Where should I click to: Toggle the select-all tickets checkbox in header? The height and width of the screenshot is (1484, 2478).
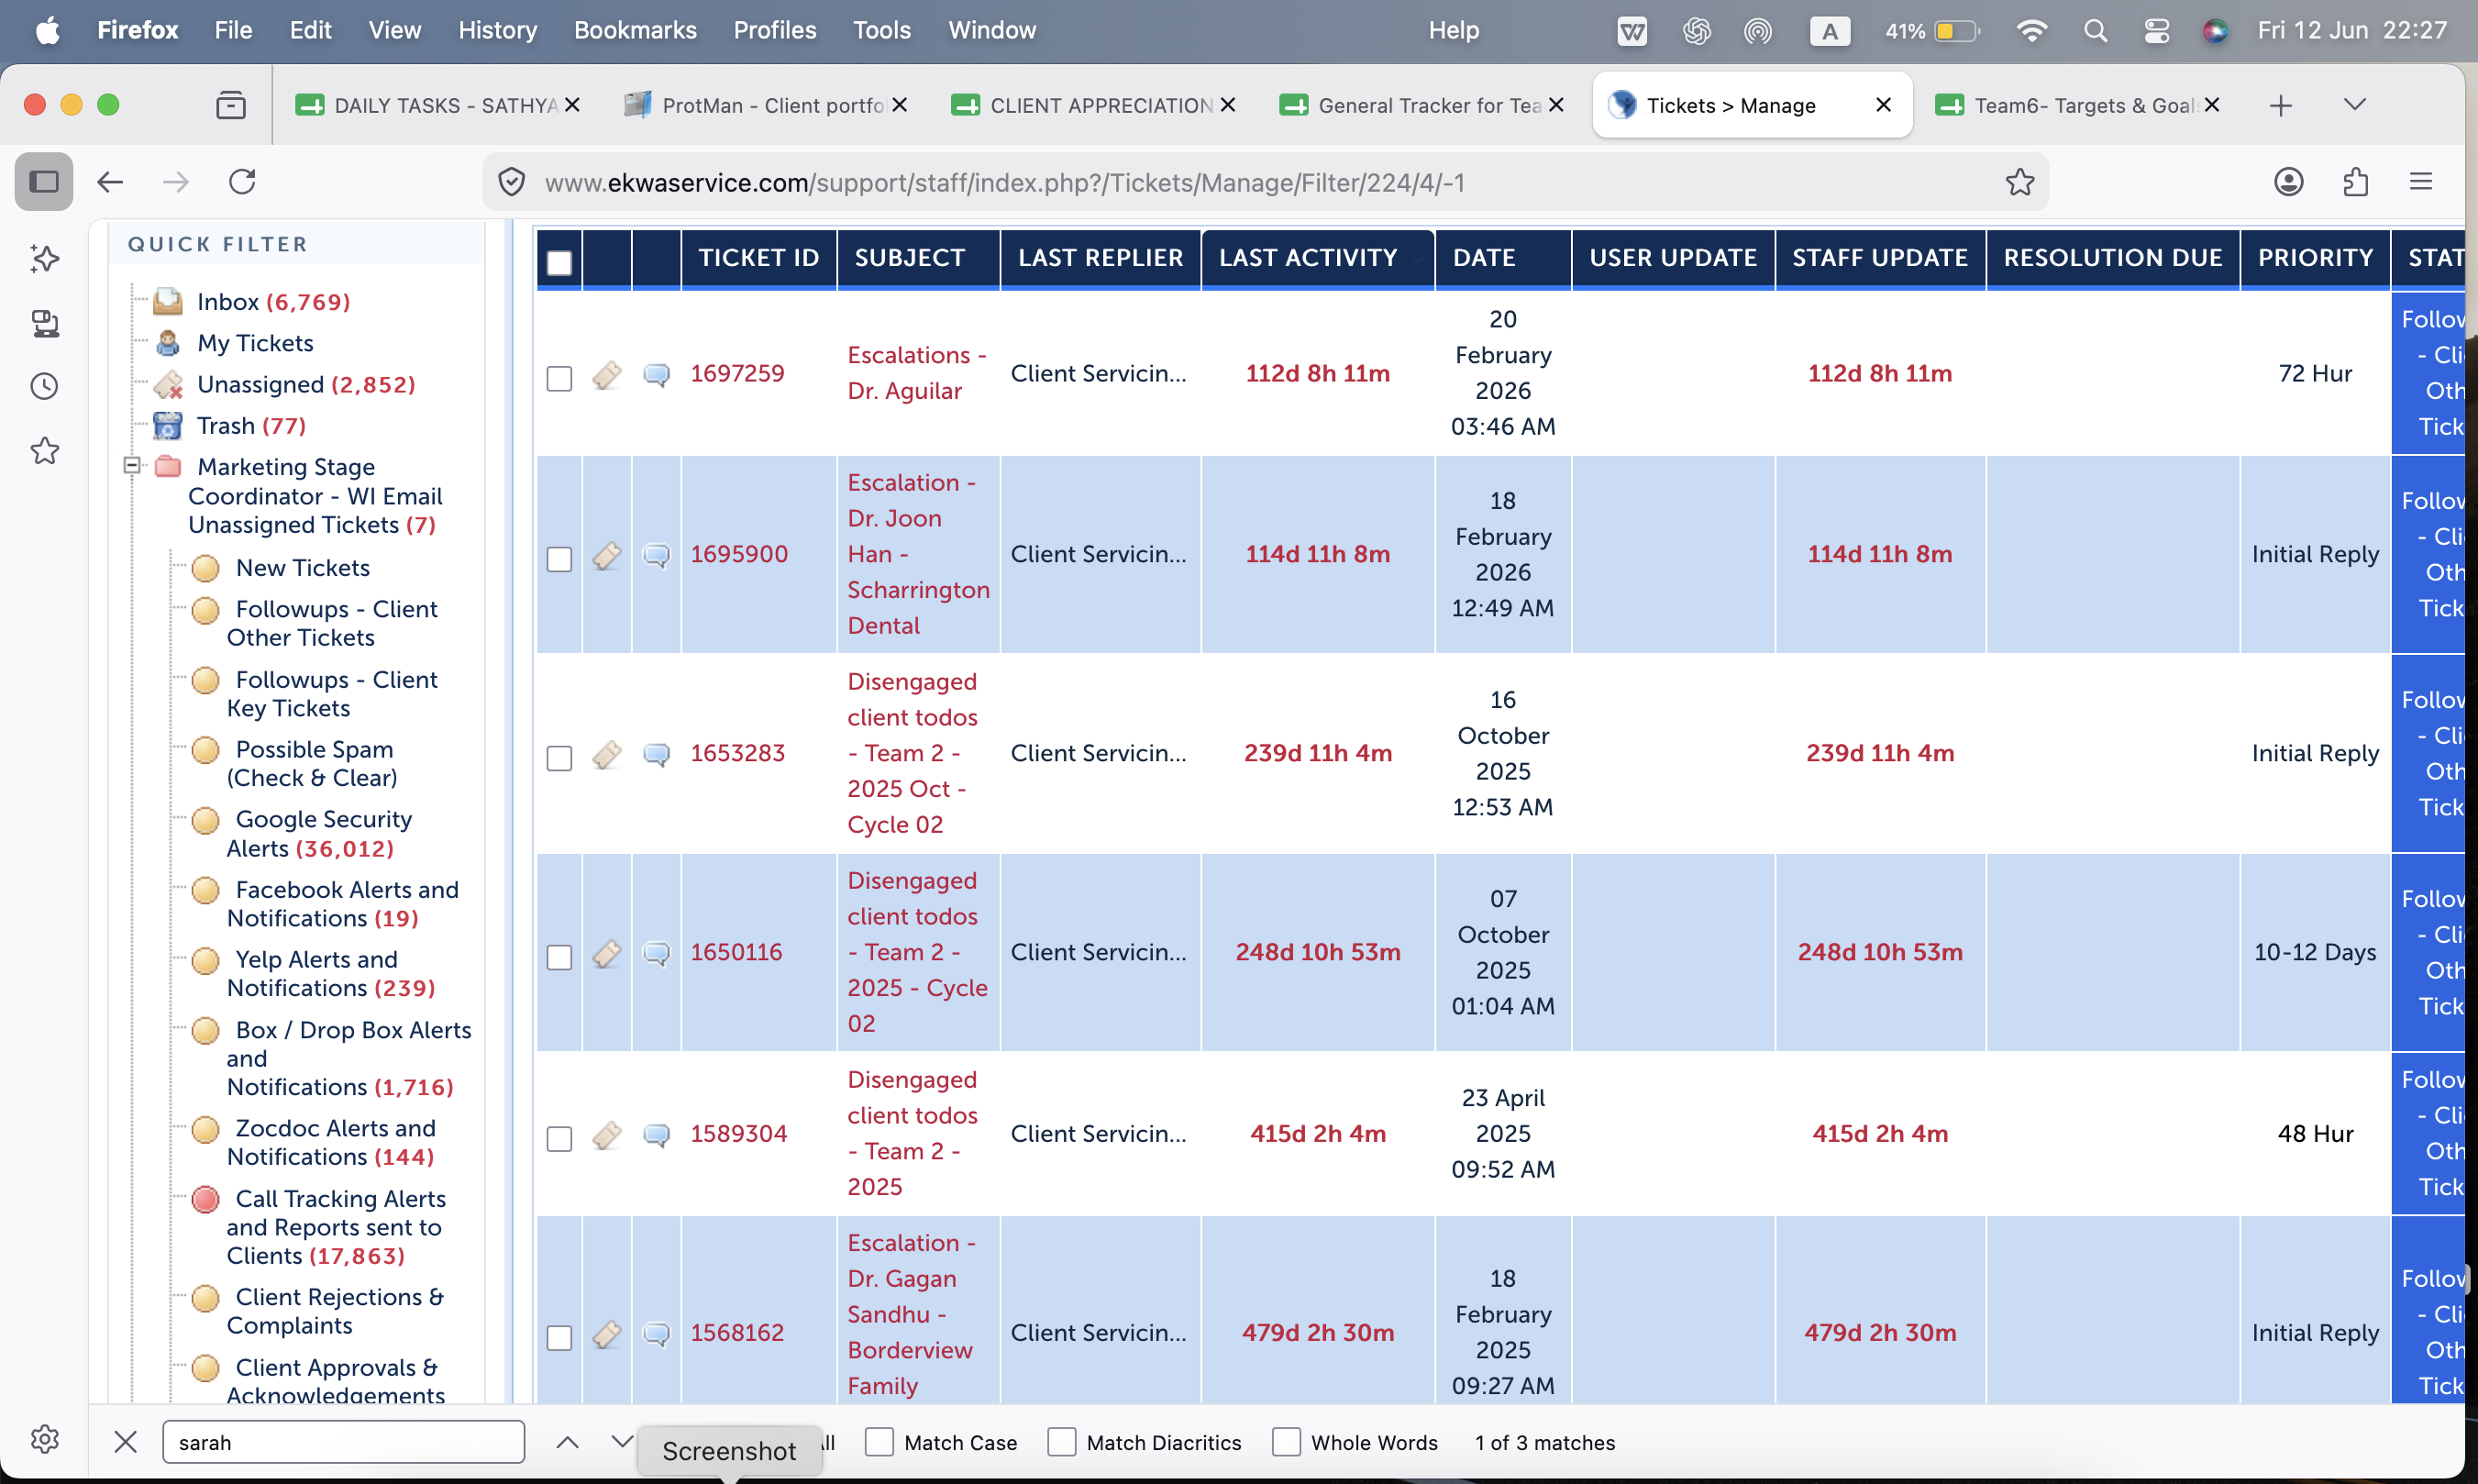[559, 262]
